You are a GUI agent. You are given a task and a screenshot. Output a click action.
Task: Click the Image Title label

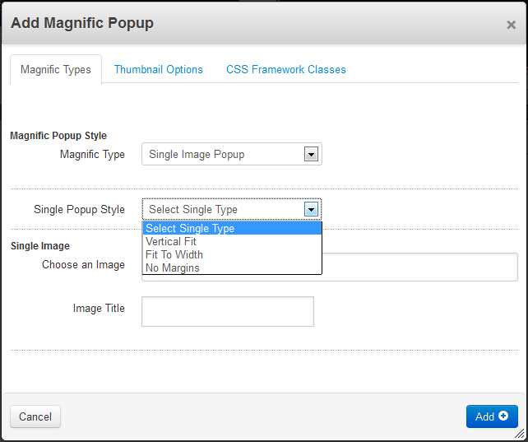pyautogui.click(x=99, y=309)
